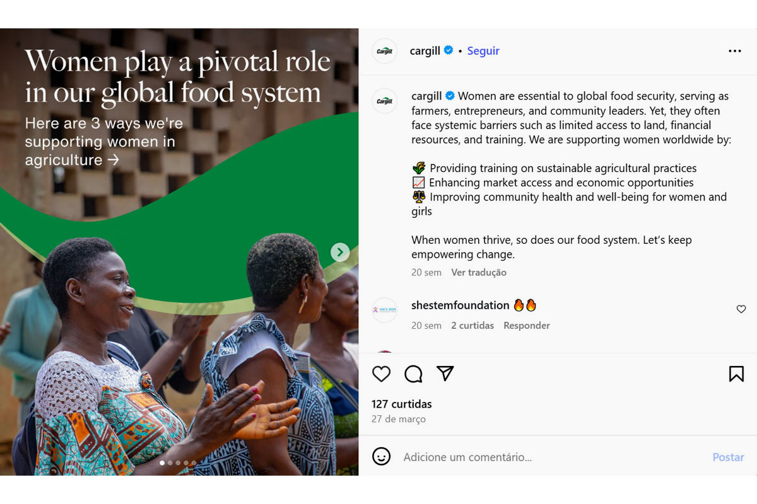
Task: Click Ver tradução to translate the caption
Action: click(x=479, y=273)
